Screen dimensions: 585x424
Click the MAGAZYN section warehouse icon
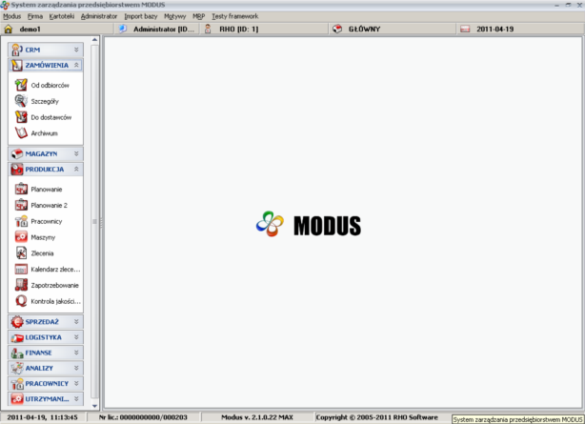17,153
